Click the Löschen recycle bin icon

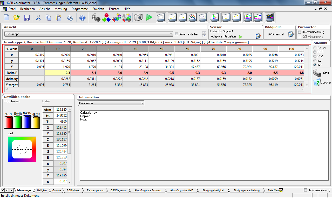click(317, 82)
